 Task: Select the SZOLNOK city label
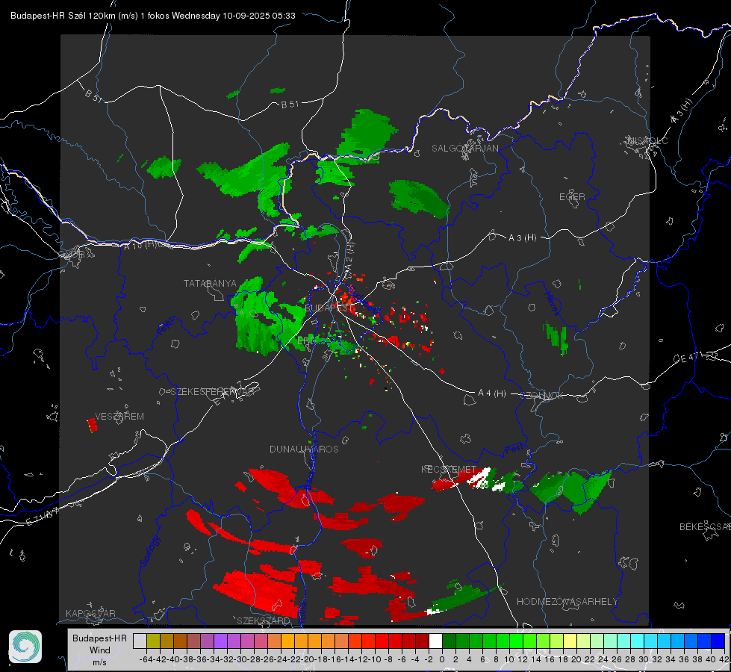[x=544, y=395]
